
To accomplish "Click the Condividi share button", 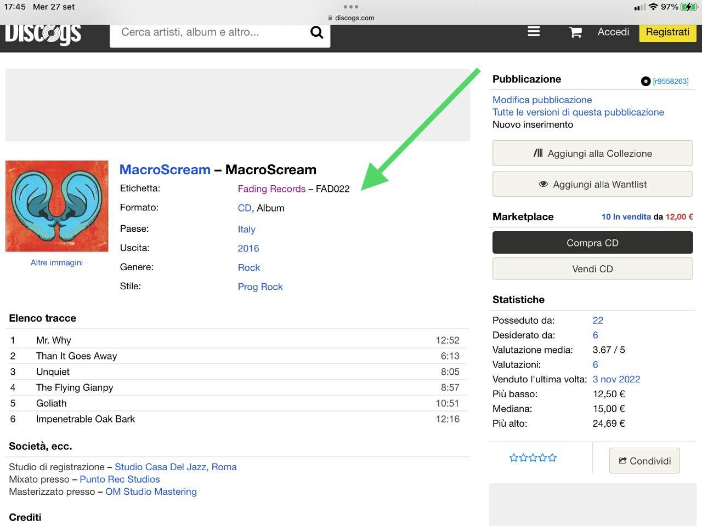I will pyautogui.click(x=644, y=461).
